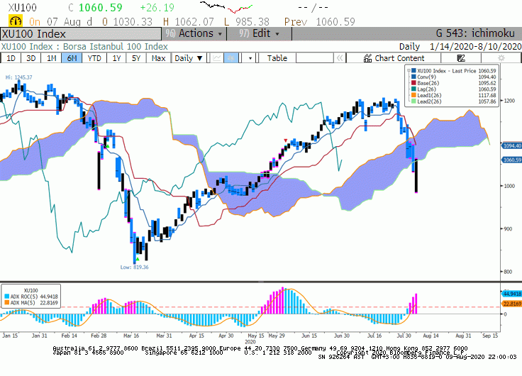Click the Lead1(26) orange color swatch
Screen dimensions: 522x376
(x=413, y=95)
